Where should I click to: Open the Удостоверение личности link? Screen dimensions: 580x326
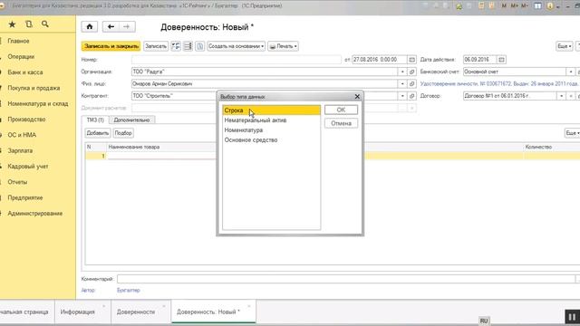point(499,84)
